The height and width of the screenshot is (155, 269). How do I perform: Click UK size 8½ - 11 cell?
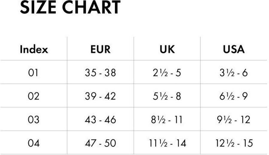pos(167,119)
